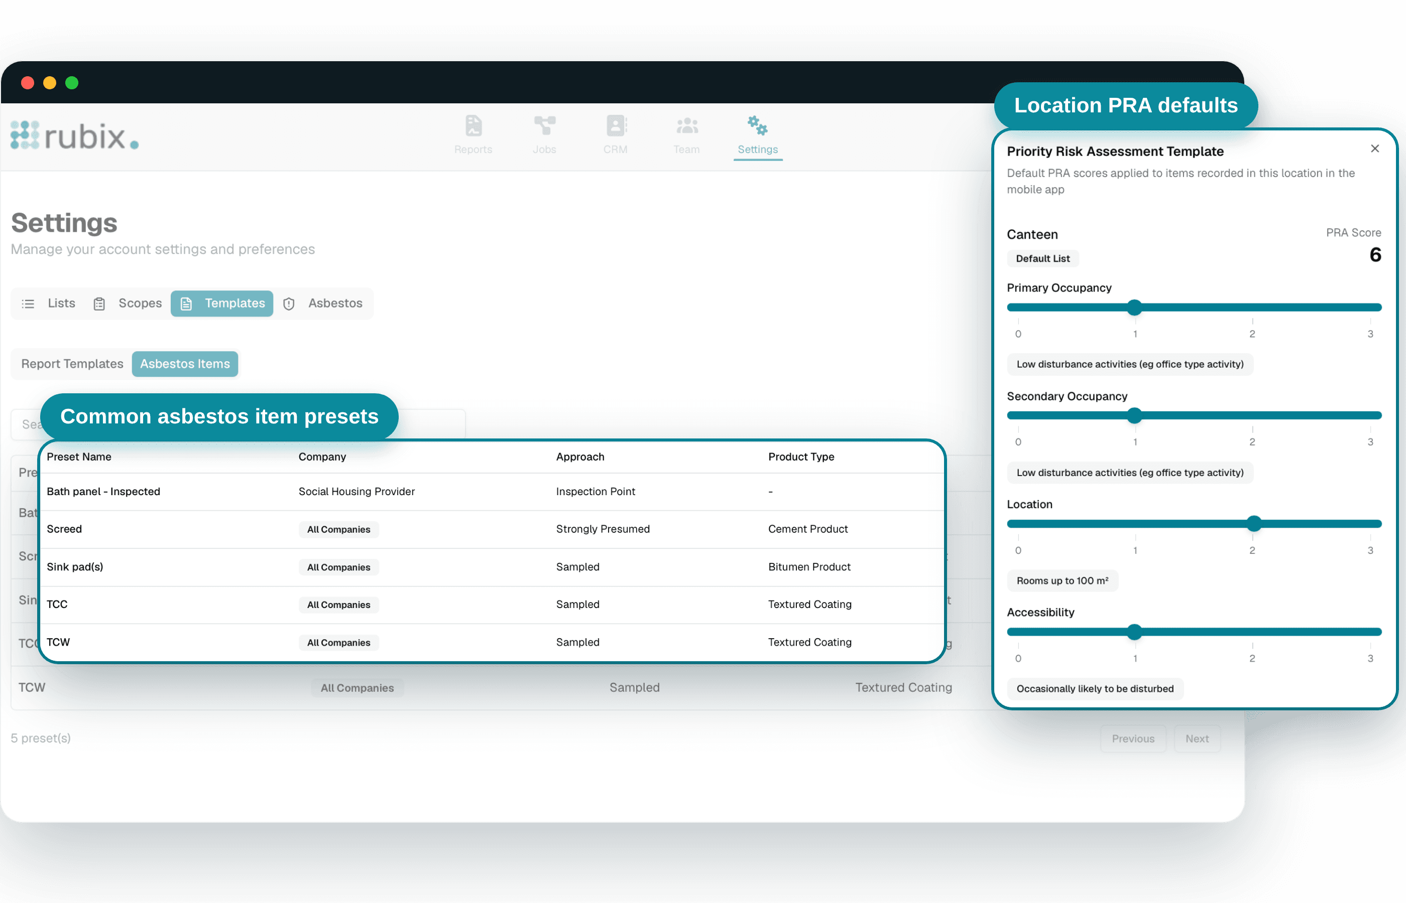Click the Previous pagination button
The image size is (1406, 903).
pos(1132,738)
